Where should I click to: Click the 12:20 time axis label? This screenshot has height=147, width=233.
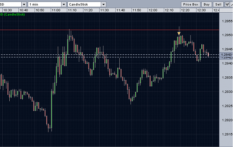[x=185, y=10]
